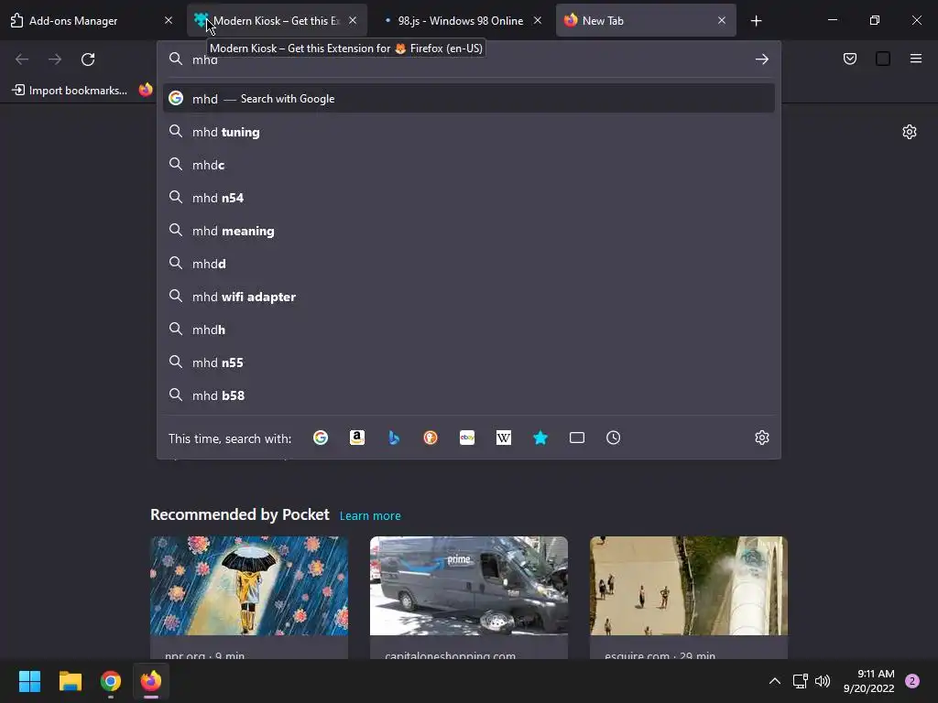938x703 pixels.
Task: Search history using the clock icon
Action: click(x=613, y=438)
